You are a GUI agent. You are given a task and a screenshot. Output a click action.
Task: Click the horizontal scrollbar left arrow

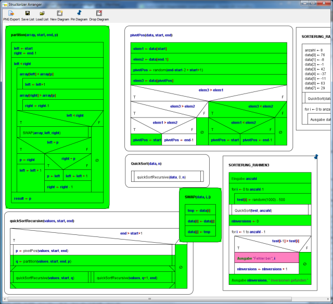pyautogui.click(x=5, y=299)
